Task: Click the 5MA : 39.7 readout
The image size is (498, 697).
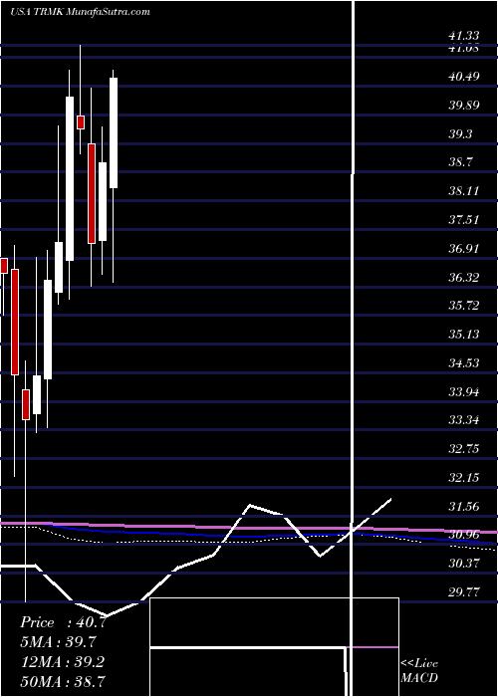Action: click(58, 642)
